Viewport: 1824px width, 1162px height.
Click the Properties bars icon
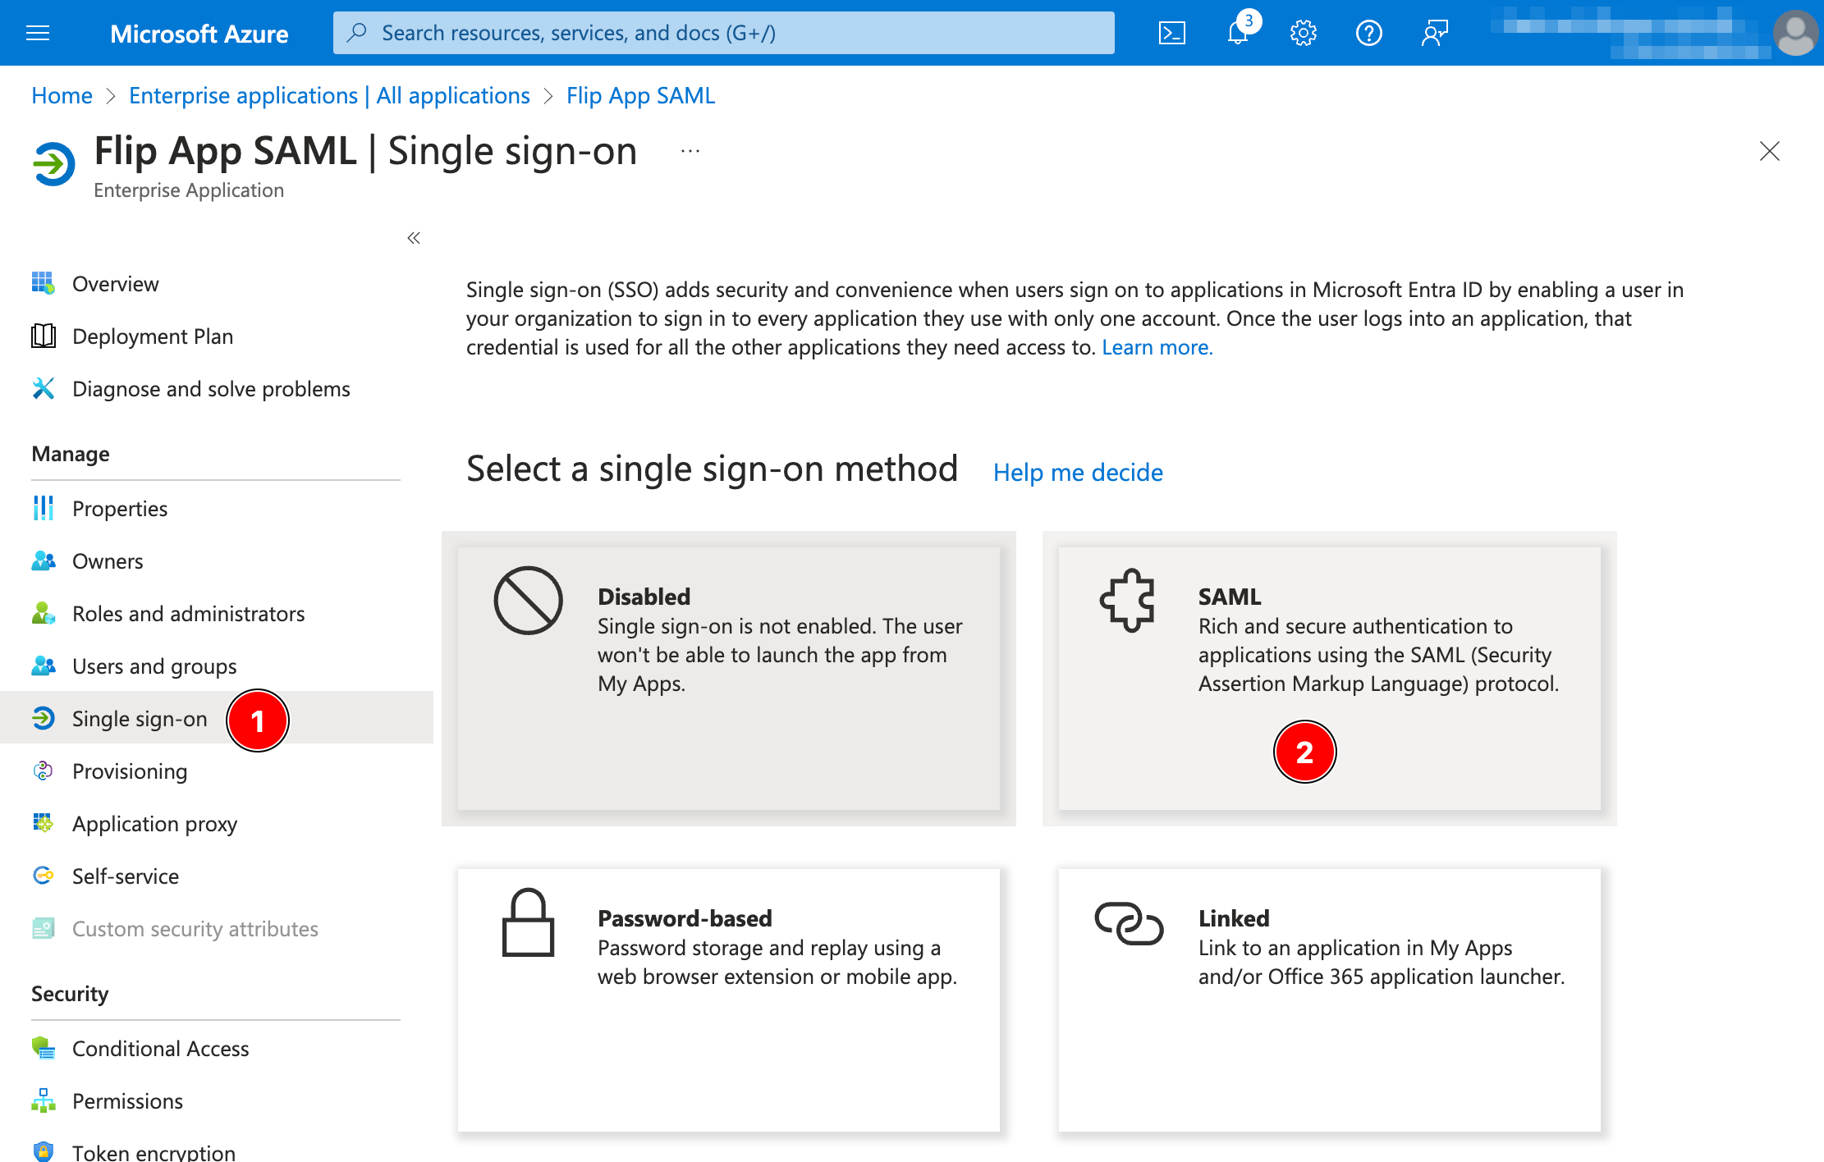[x=44, y=508]
